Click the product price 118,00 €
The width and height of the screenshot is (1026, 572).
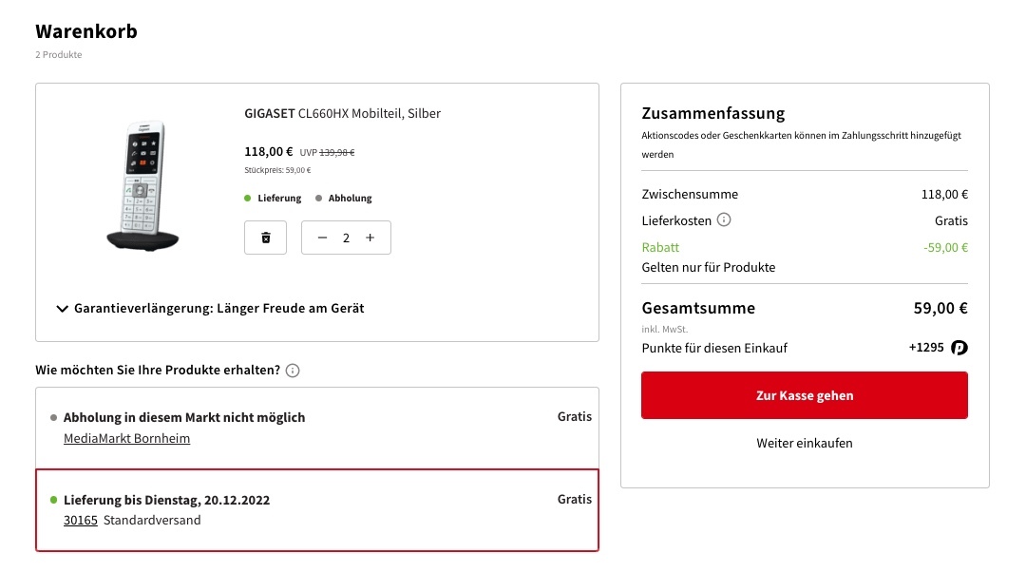(x=269, y=152)
